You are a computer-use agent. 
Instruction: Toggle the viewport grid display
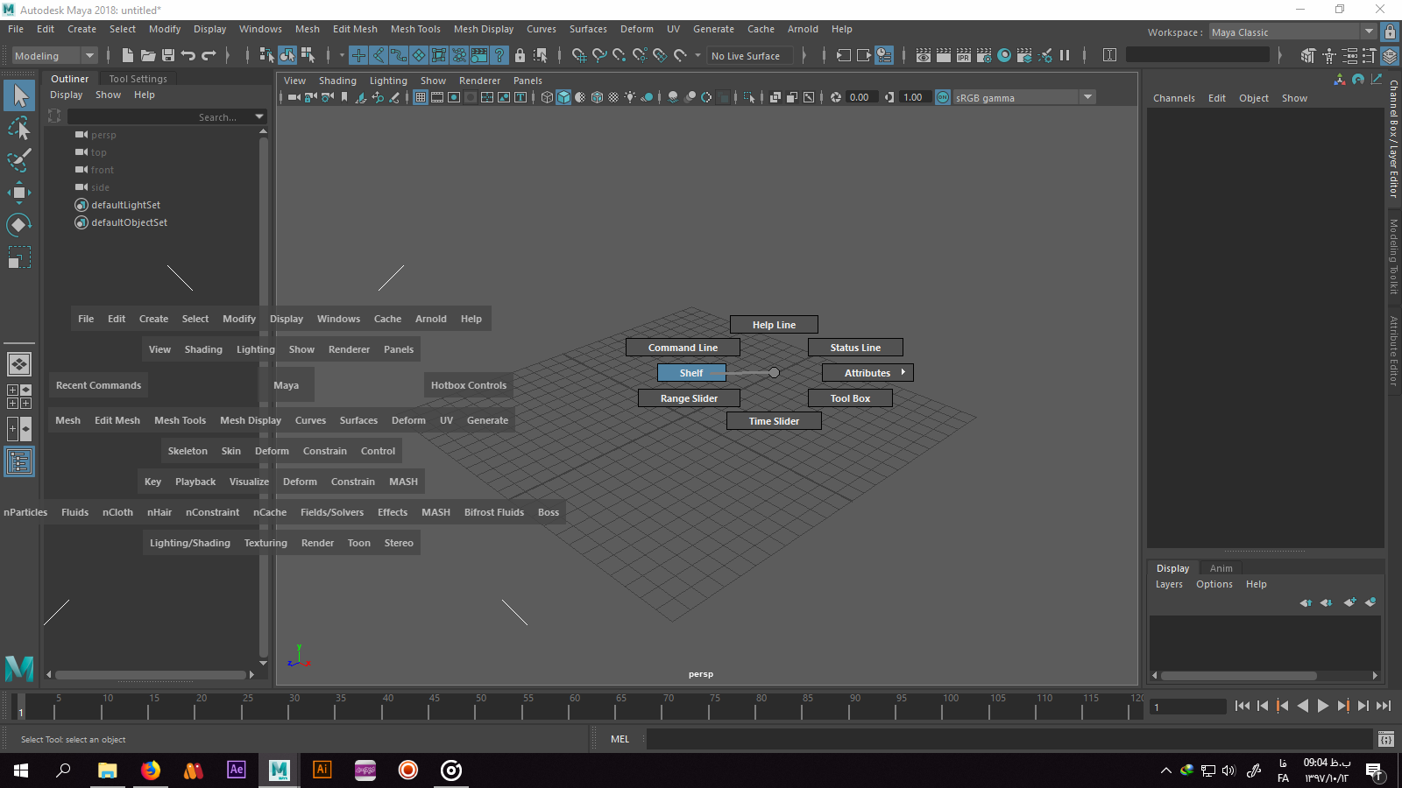[421, 97]
